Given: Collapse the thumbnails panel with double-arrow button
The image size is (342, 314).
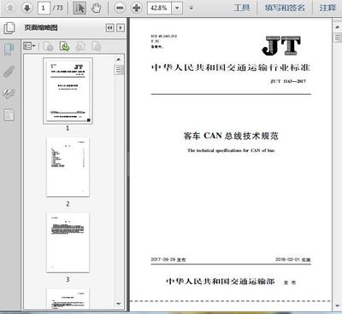Looking at the screenshot, I should (109, 27).
